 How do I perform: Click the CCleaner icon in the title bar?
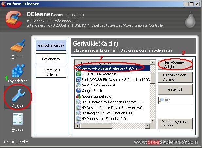coord(4,4)
